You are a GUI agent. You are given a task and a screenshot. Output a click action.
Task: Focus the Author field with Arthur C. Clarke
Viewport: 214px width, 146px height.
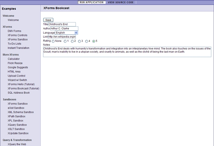64,29
